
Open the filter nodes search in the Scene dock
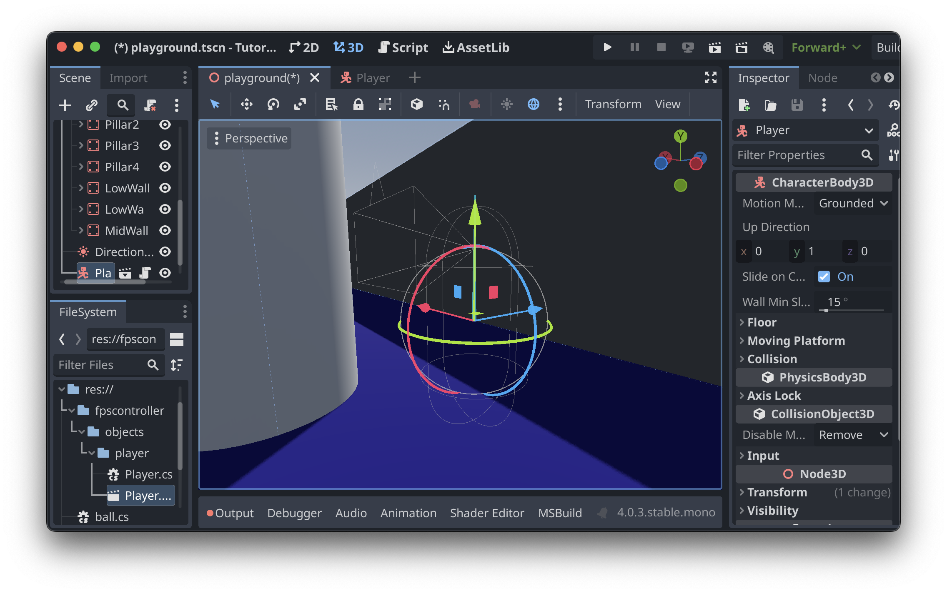click(121, 105)
